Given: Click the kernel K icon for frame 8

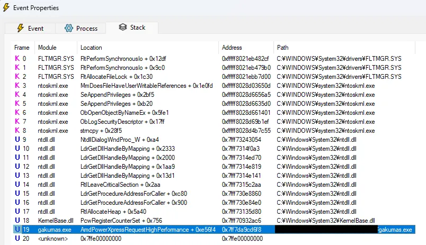Looking at the screenshot, I should [17, 130].
